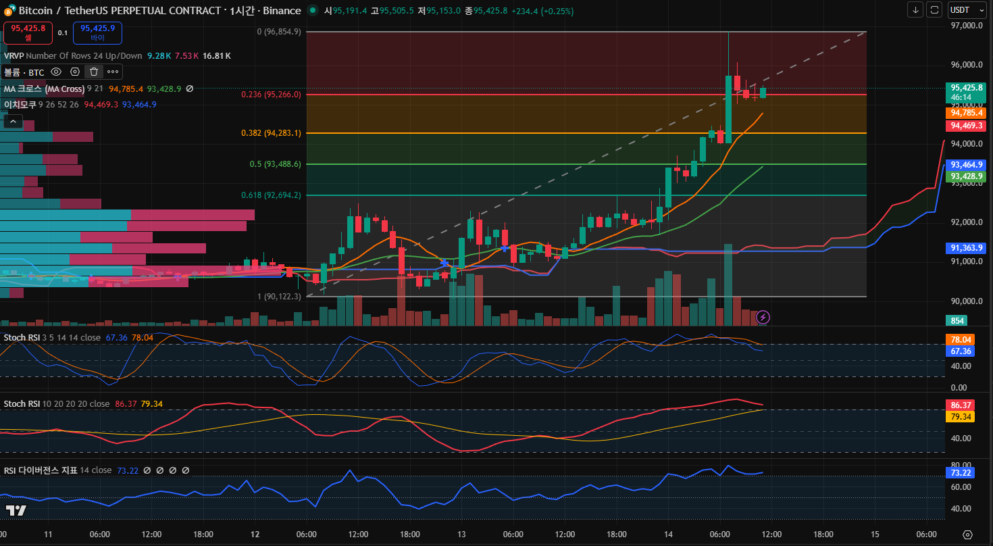Viewport: 993px width, 546px height.
Task: Select the MA Cross indicator legend
Action: coord(44,89)
